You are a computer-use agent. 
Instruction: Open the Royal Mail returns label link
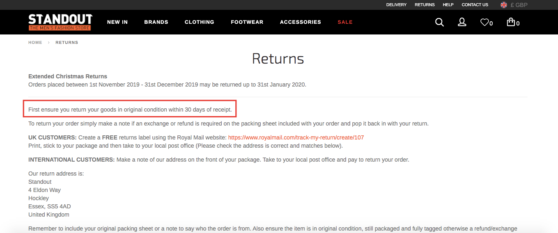(x=296, y=137)
